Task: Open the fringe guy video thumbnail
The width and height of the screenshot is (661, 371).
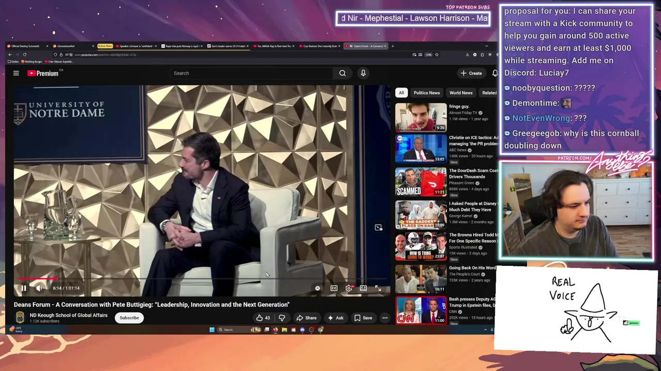Action: click(x=421, y=117)
